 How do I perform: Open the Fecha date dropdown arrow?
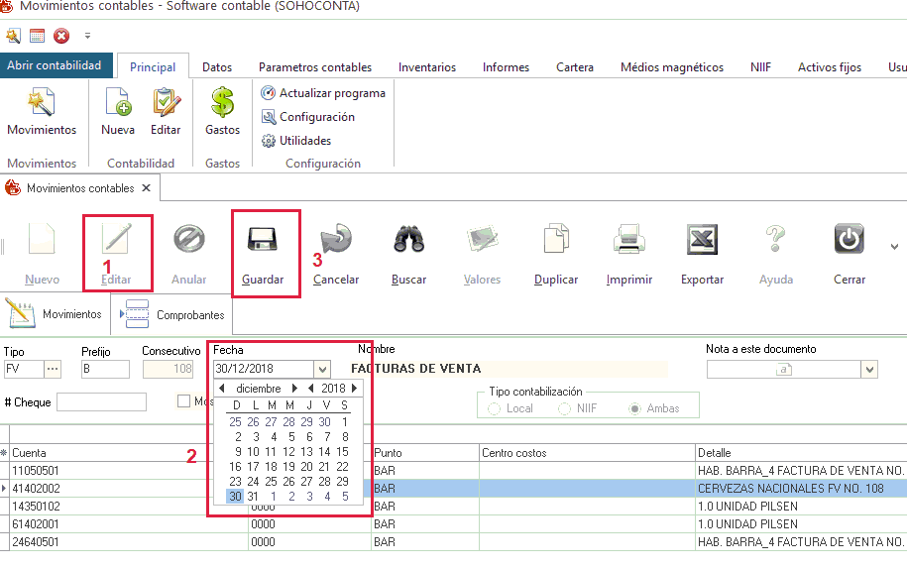coord(321,370)
